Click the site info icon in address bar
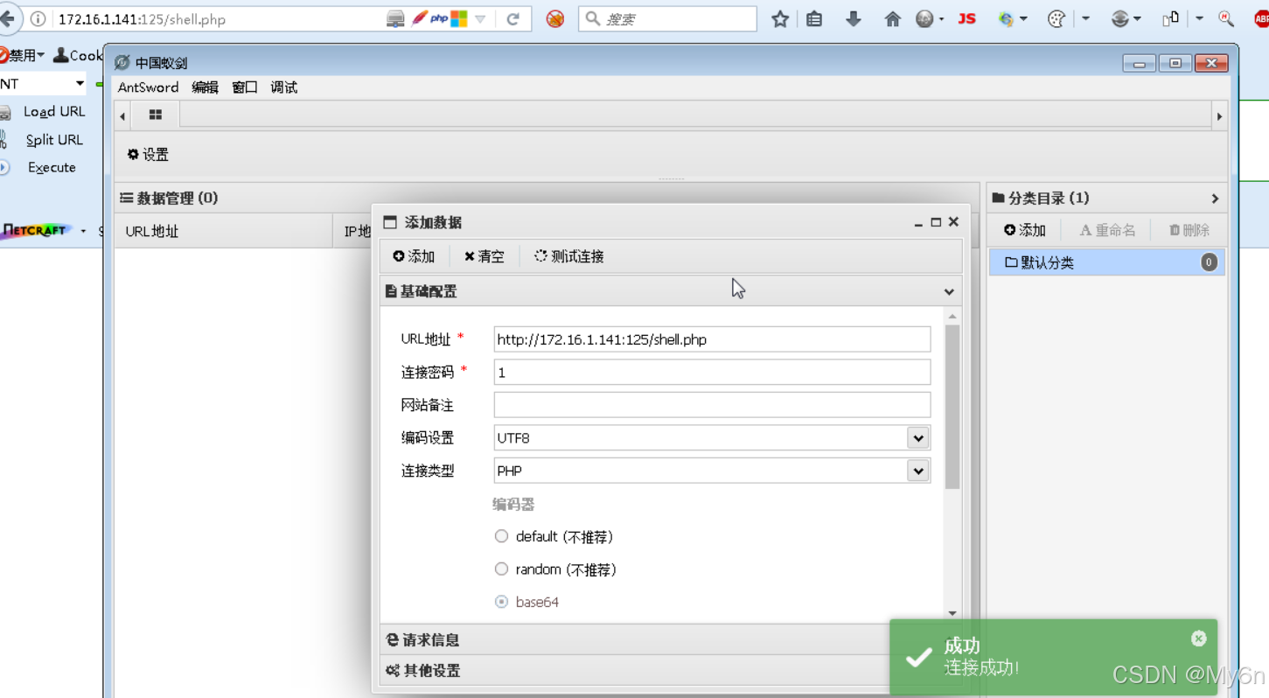The height and width of the screenshot is (698, 1269). (x=38, y=19)
